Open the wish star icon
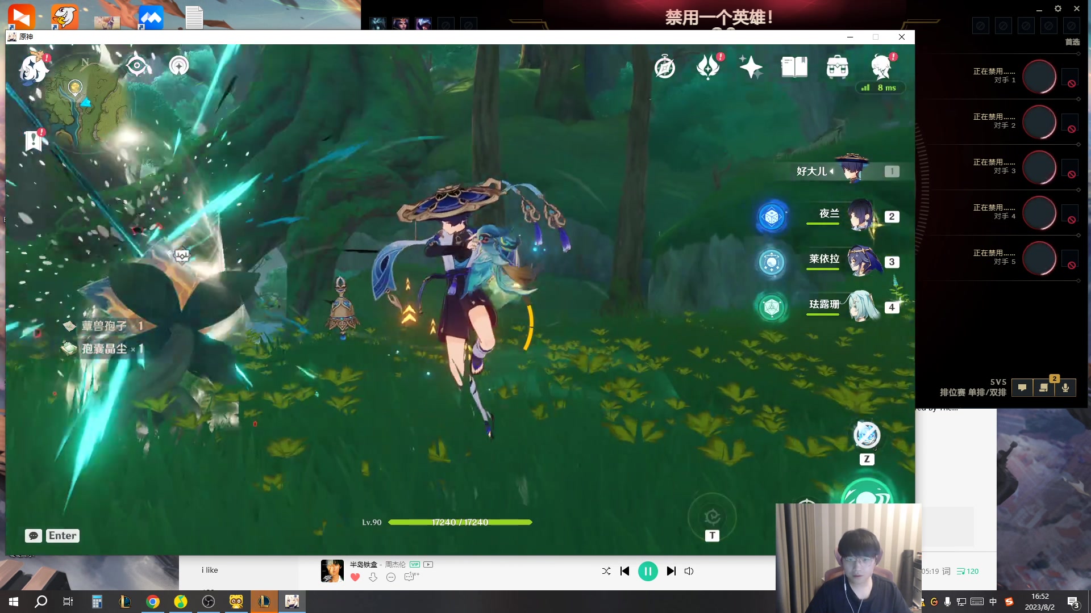The width and height of the screenshot is (1091, 613). (x=751, y=67)
